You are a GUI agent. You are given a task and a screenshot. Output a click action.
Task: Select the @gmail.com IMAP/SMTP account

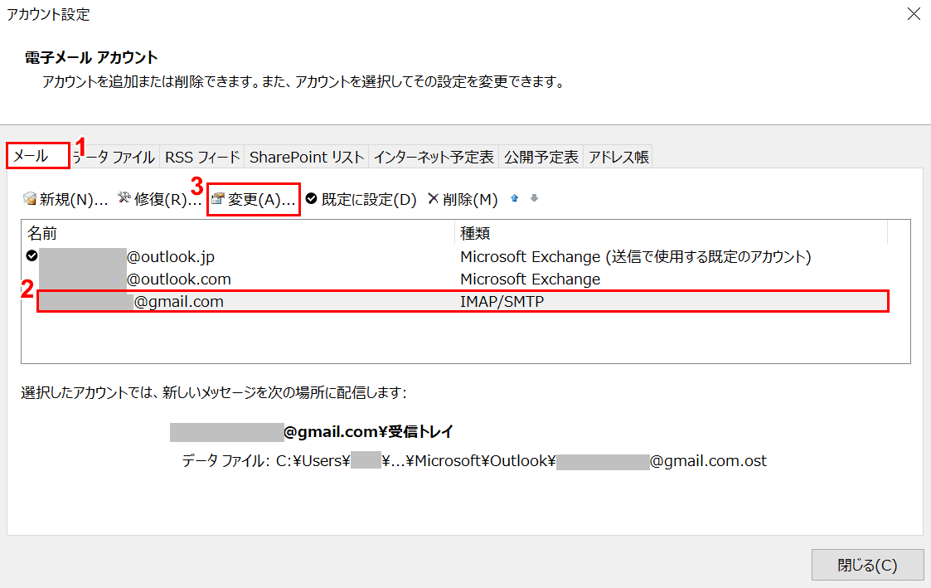(x=463, y=301)
